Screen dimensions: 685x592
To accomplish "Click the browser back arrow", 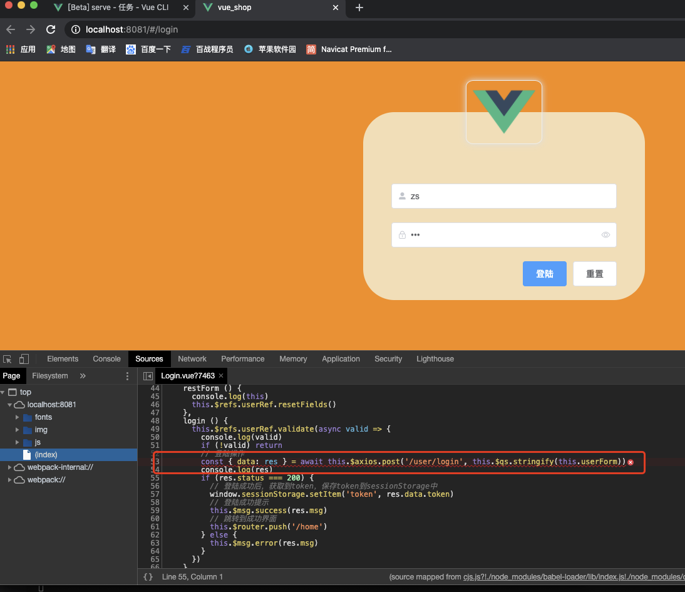I will (x=11, y=29).
